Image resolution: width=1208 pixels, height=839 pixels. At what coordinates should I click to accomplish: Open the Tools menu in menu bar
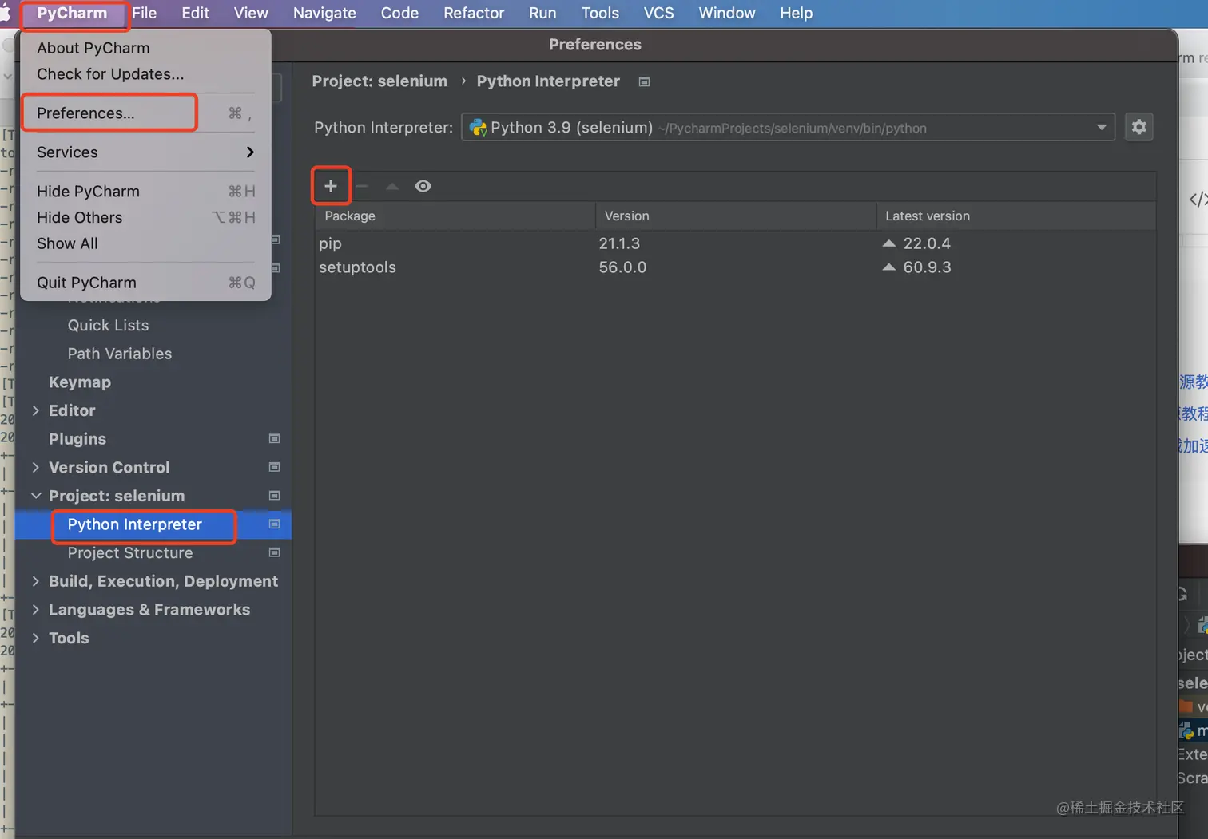click(600, 14)
